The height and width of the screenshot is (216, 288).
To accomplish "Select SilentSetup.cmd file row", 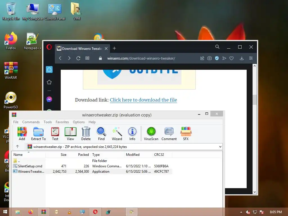I will coord(92,166).
